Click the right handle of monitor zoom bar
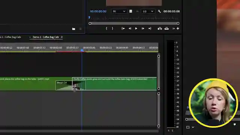The height and width of the screenshot is (135, 240). (x=178, y=23)
